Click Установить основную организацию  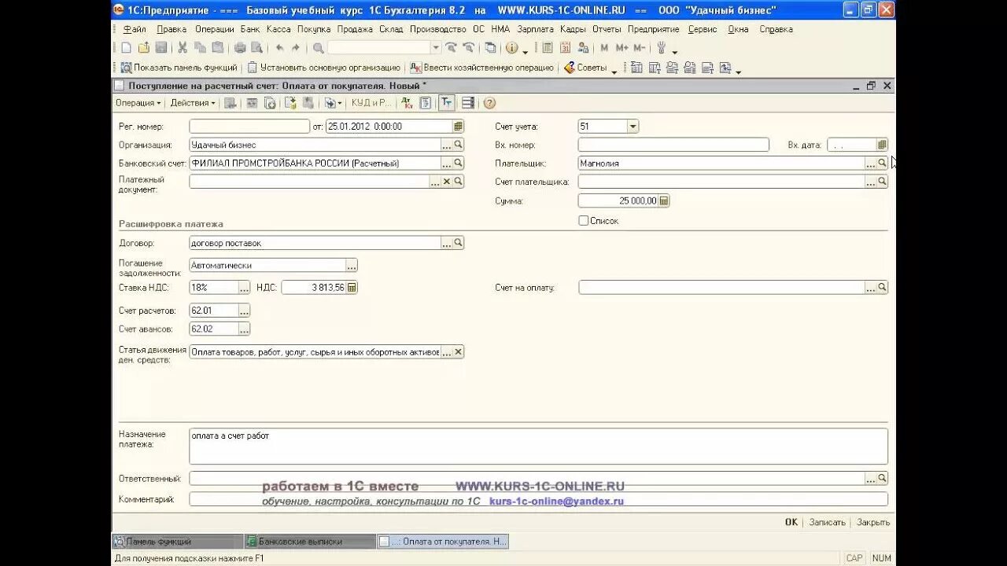pos(324,68)
